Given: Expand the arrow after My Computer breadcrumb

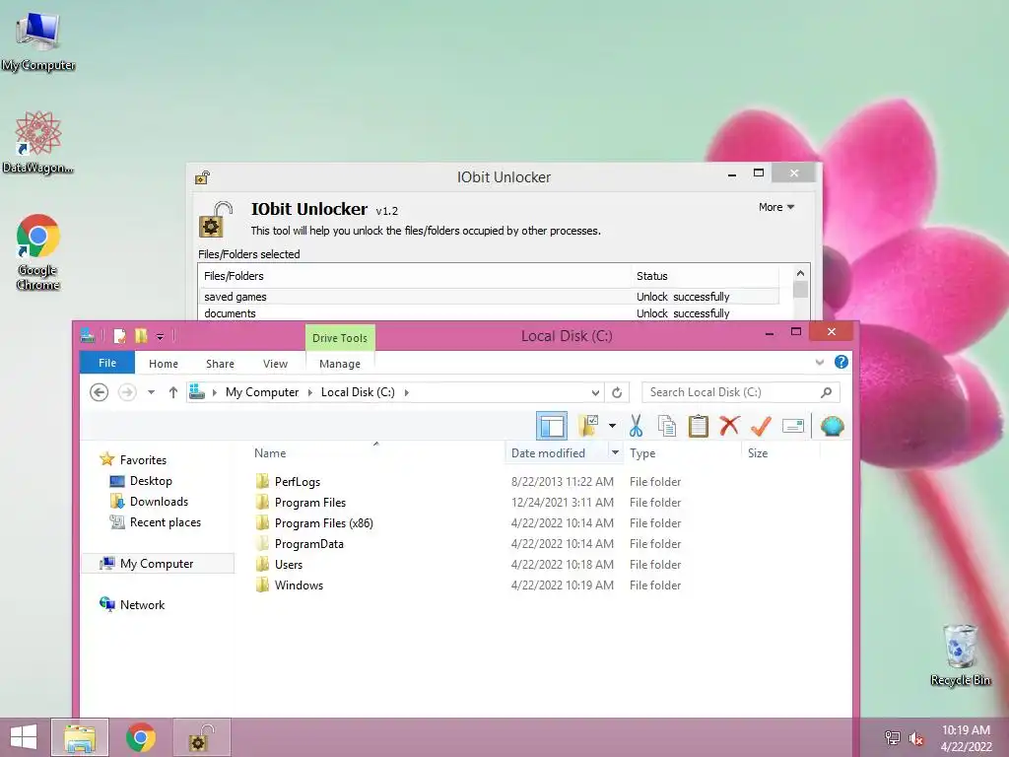Looking at the screenshot, I should [x=309, y=392].
